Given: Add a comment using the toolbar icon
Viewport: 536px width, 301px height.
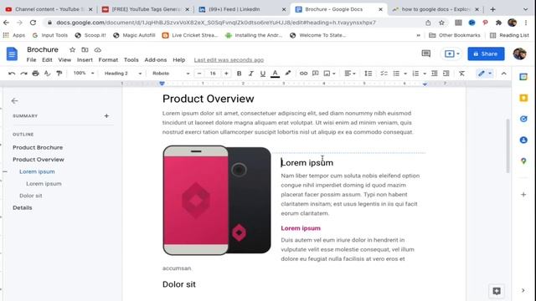Looking at the screenshot, I should click(x=315, y=74).
